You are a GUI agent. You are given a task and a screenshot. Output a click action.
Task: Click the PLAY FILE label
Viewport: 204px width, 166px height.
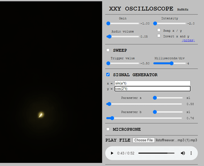(118, 140)
